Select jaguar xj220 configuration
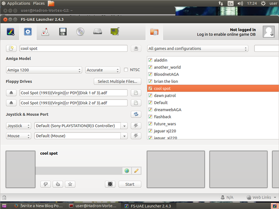This screenshot has height=209, width=279. (213, 131)
